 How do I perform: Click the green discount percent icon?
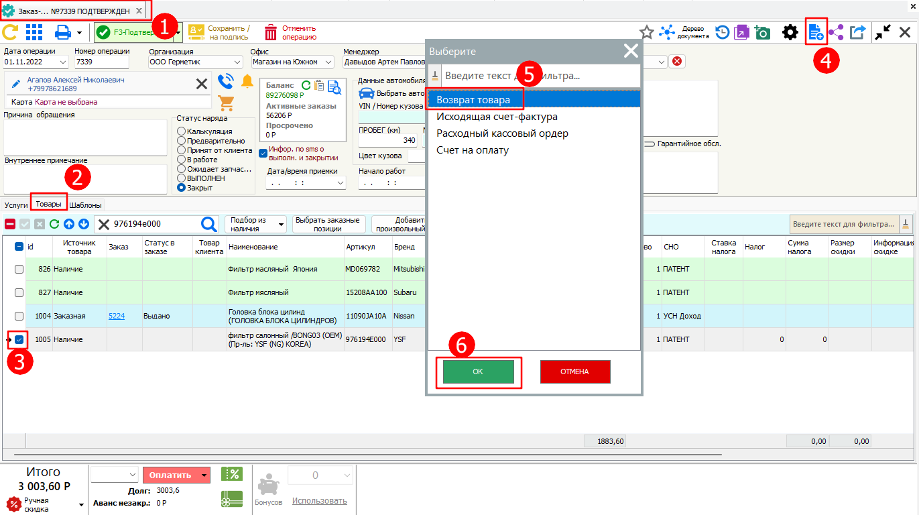[x=231, y=474]
